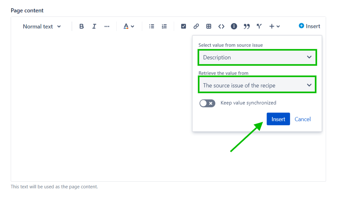The height and width of the screenshot is (198, 339).
Task: Insert a bullet list
Action: click(152, 26)
